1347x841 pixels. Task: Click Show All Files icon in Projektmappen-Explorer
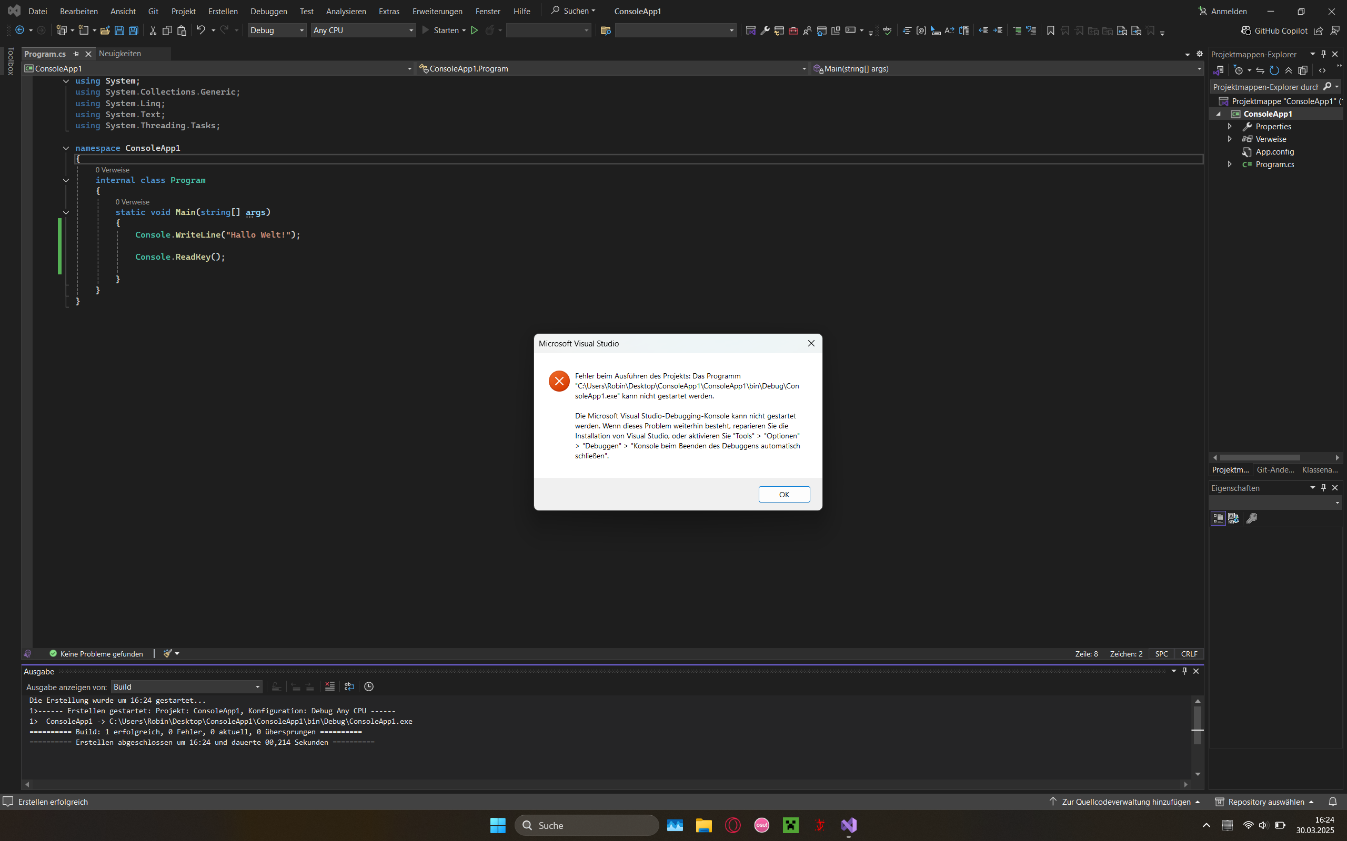pos(1302,70)
